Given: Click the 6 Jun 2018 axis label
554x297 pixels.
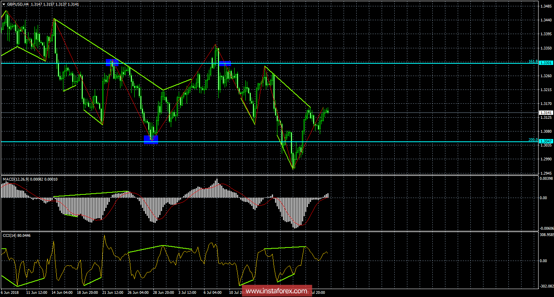Looking at the screenshot, I should [10, 293].
